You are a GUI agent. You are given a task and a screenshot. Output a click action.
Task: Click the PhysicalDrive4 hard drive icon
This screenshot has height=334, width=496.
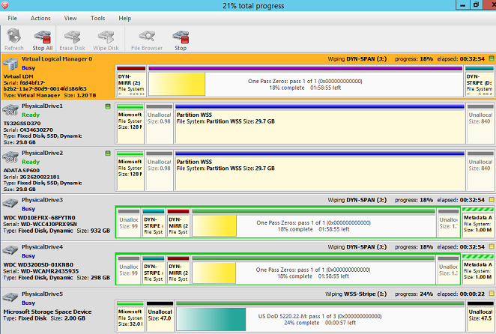[x=11, y=252]
